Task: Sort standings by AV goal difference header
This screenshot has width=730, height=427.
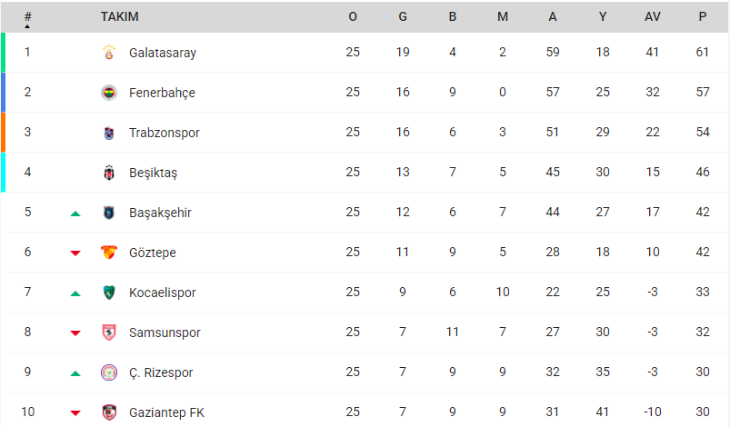Action: [652, 17]
